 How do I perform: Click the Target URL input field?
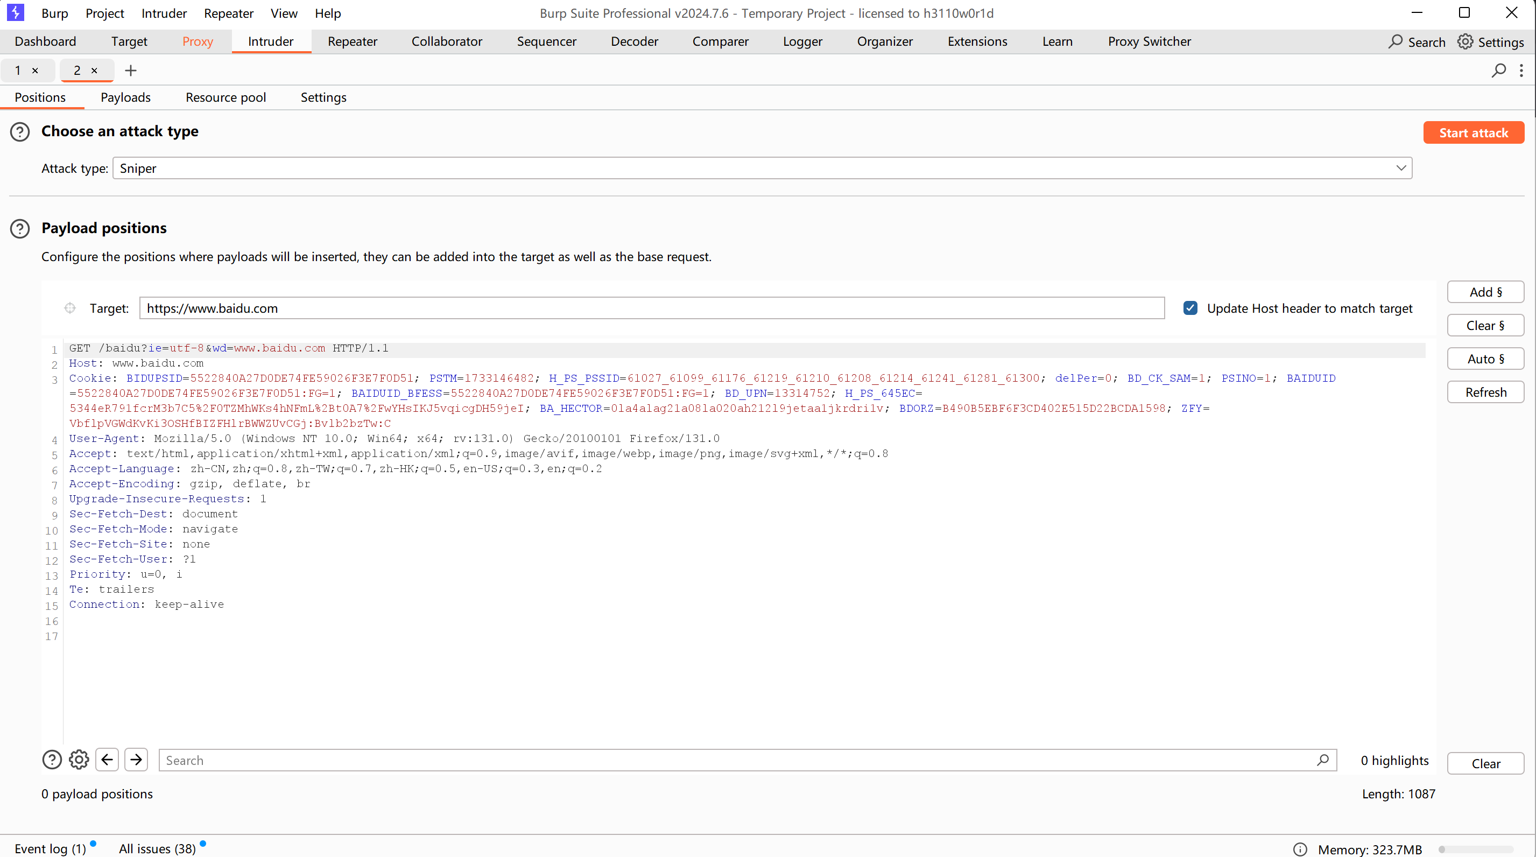tap(651, 308)
